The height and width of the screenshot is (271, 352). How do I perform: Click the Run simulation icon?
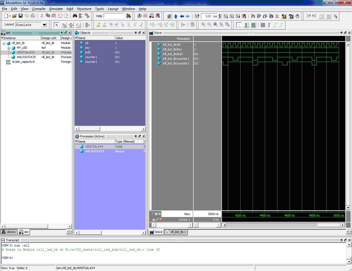click(225, 16)
